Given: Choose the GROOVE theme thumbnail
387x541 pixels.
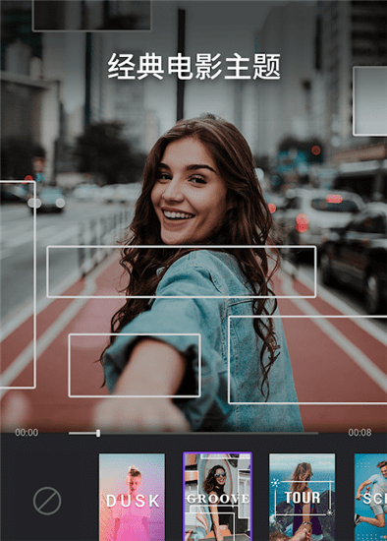Looking at the screenshot, I should pos(217,497).
